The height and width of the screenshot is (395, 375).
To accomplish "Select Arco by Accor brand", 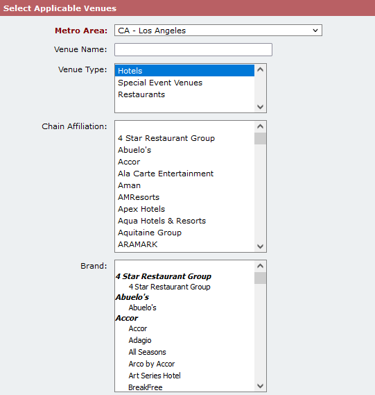I will click(184, 364).
